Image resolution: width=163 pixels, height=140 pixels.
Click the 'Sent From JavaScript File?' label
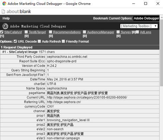26,75
